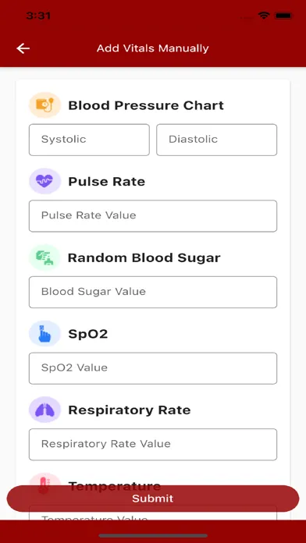Submit the vitals form
Viewport: 306px width, 543px height.
[x=153, y=499]
